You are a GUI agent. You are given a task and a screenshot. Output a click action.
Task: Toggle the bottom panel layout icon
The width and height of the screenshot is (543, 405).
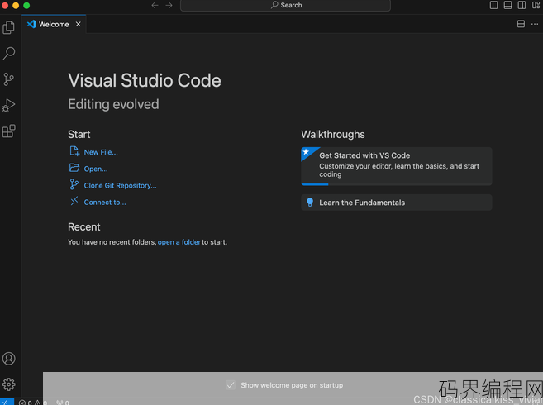507,5
